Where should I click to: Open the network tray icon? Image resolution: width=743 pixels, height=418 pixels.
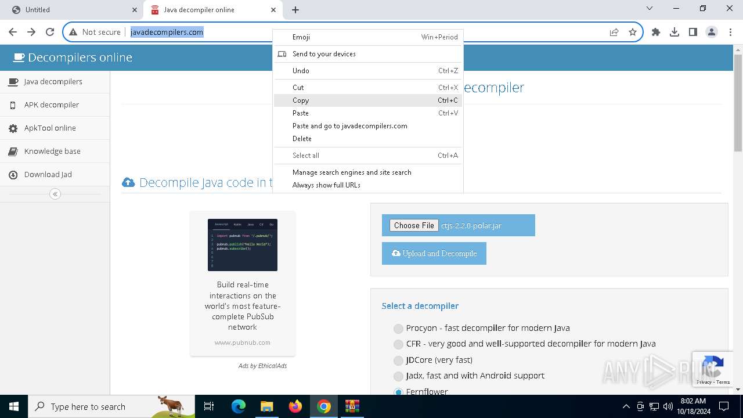(654, 406)
